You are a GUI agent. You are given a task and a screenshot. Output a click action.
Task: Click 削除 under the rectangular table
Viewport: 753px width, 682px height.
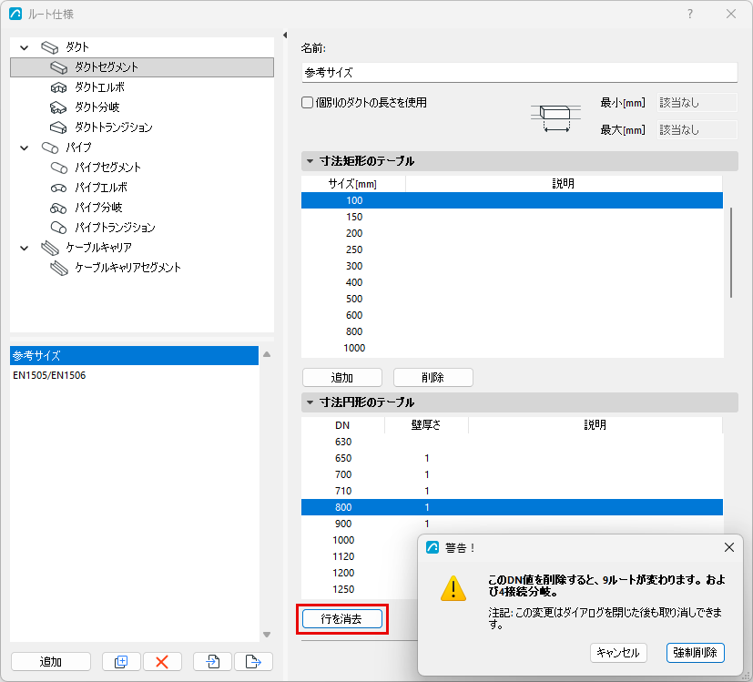tap(432, 378)
